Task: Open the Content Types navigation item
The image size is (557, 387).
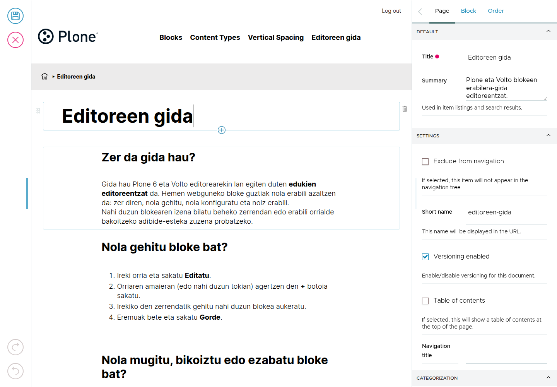Action: tap(215, 38)
